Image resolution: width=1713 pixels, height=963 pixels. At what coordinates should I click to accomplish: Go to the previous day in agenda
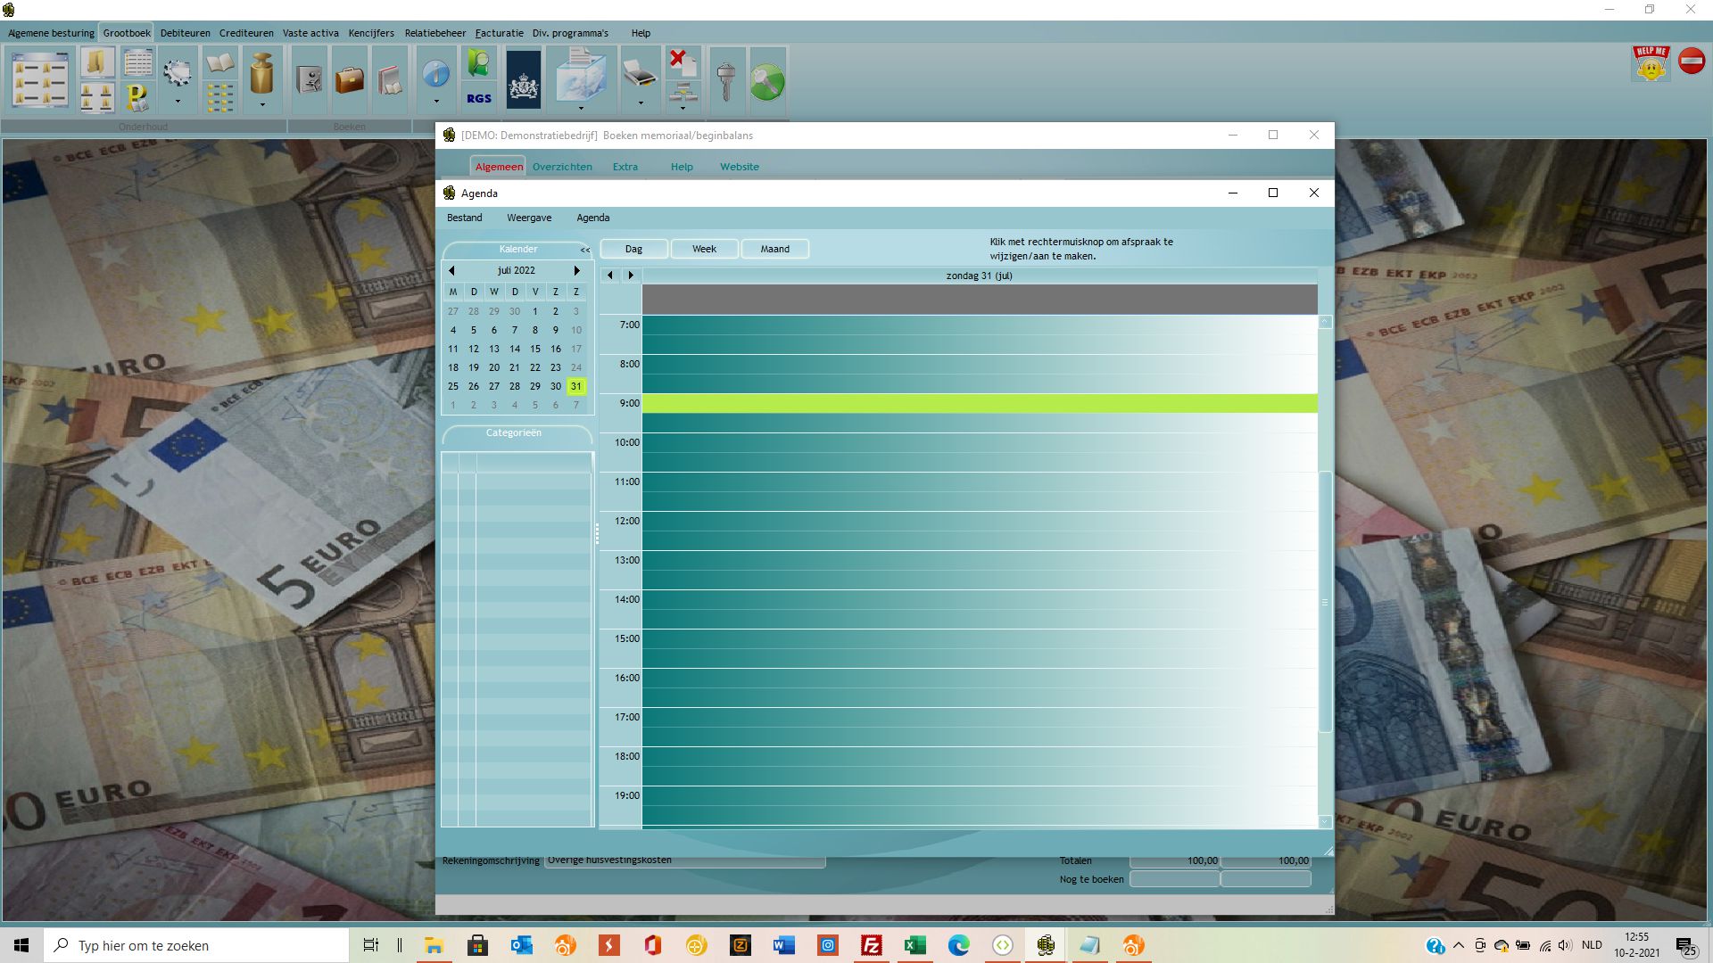pos(610,275)
